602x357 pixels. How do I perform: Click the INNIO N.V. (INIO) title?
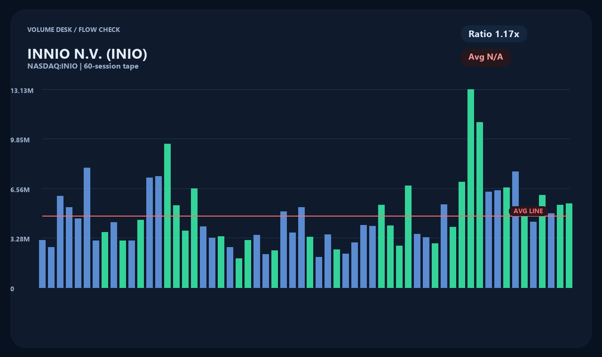pos(87,54)
